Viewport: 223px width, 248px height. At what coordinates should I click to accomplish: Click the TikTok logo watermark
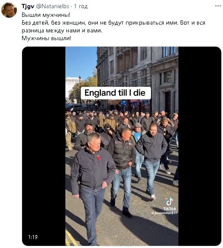click(x=170, y=204)
